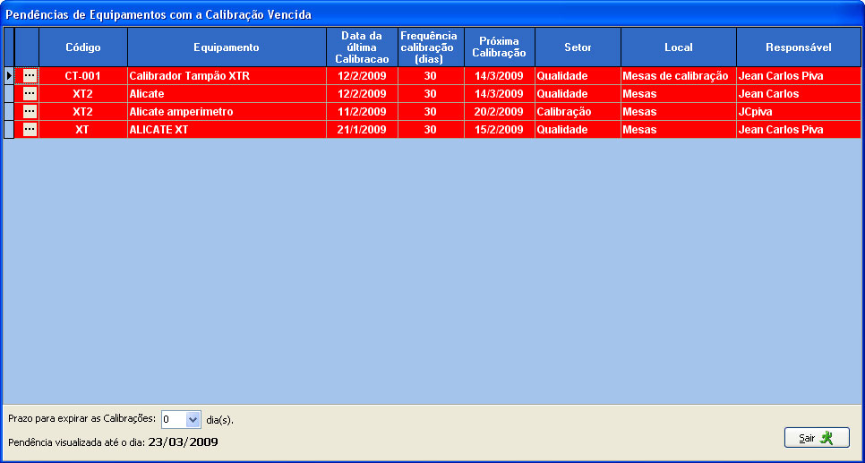Click Mesas de calibração cell
This screenshot has height=463, width=865.
679,76
